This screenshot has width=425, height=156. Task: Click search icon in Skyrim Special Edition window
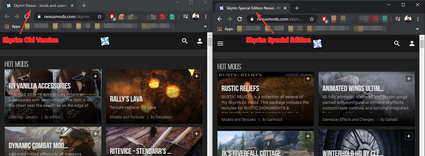(397, 44)
